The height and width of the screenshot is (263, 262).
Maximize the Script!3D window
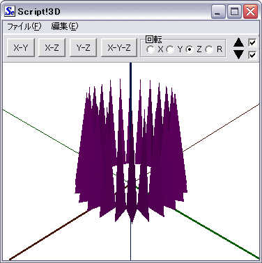[x=234, y=12]
